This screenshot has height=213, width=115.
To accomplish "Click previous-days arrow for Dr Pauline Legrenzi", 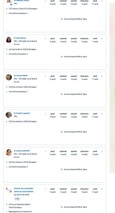I will tap(46, 114).
